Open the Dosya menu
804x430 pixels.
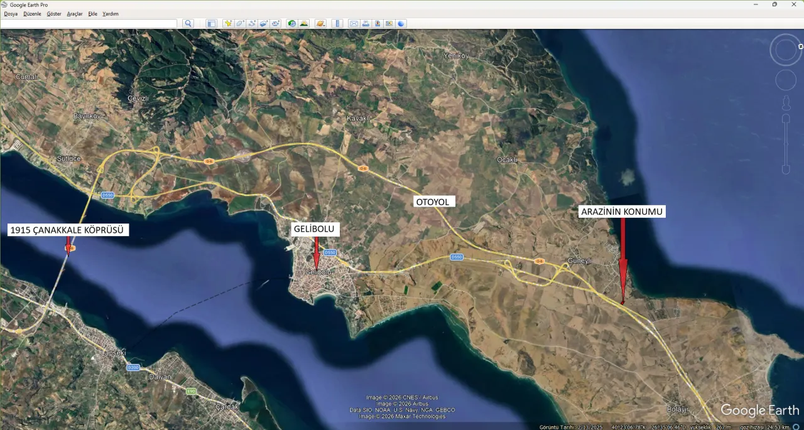point(11,14)
